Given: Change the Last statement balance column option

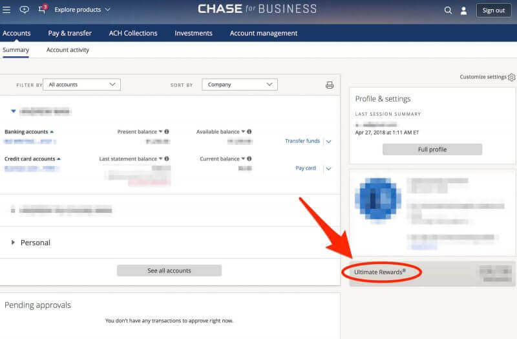Looking at the screenshot, I should 160,159.
